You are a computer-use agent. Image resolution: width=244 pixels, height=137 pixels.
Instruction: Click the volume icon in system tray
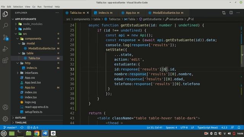[x=229, y=134]
